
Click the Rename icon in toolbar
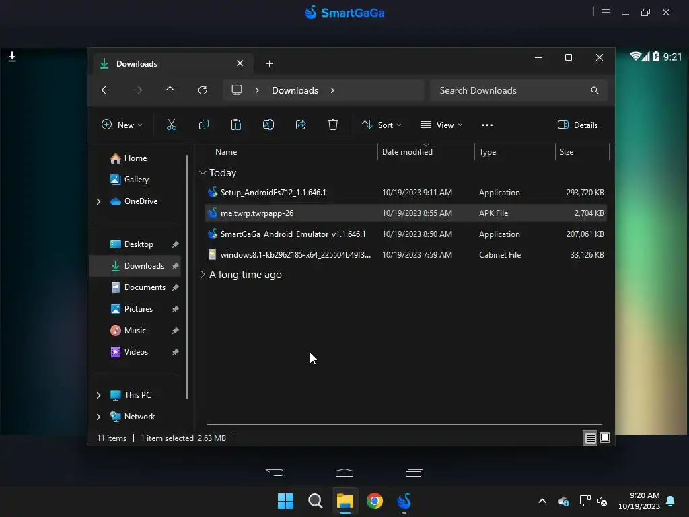click(268, 125)
